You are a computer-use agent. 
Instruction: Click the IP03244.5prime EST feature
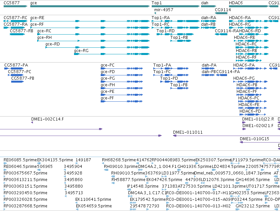click(x=237, y=203)
